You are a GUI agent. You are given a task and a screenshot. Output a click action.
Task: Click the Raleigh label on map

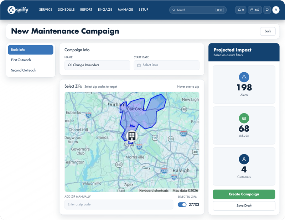[x=181, y=171]
